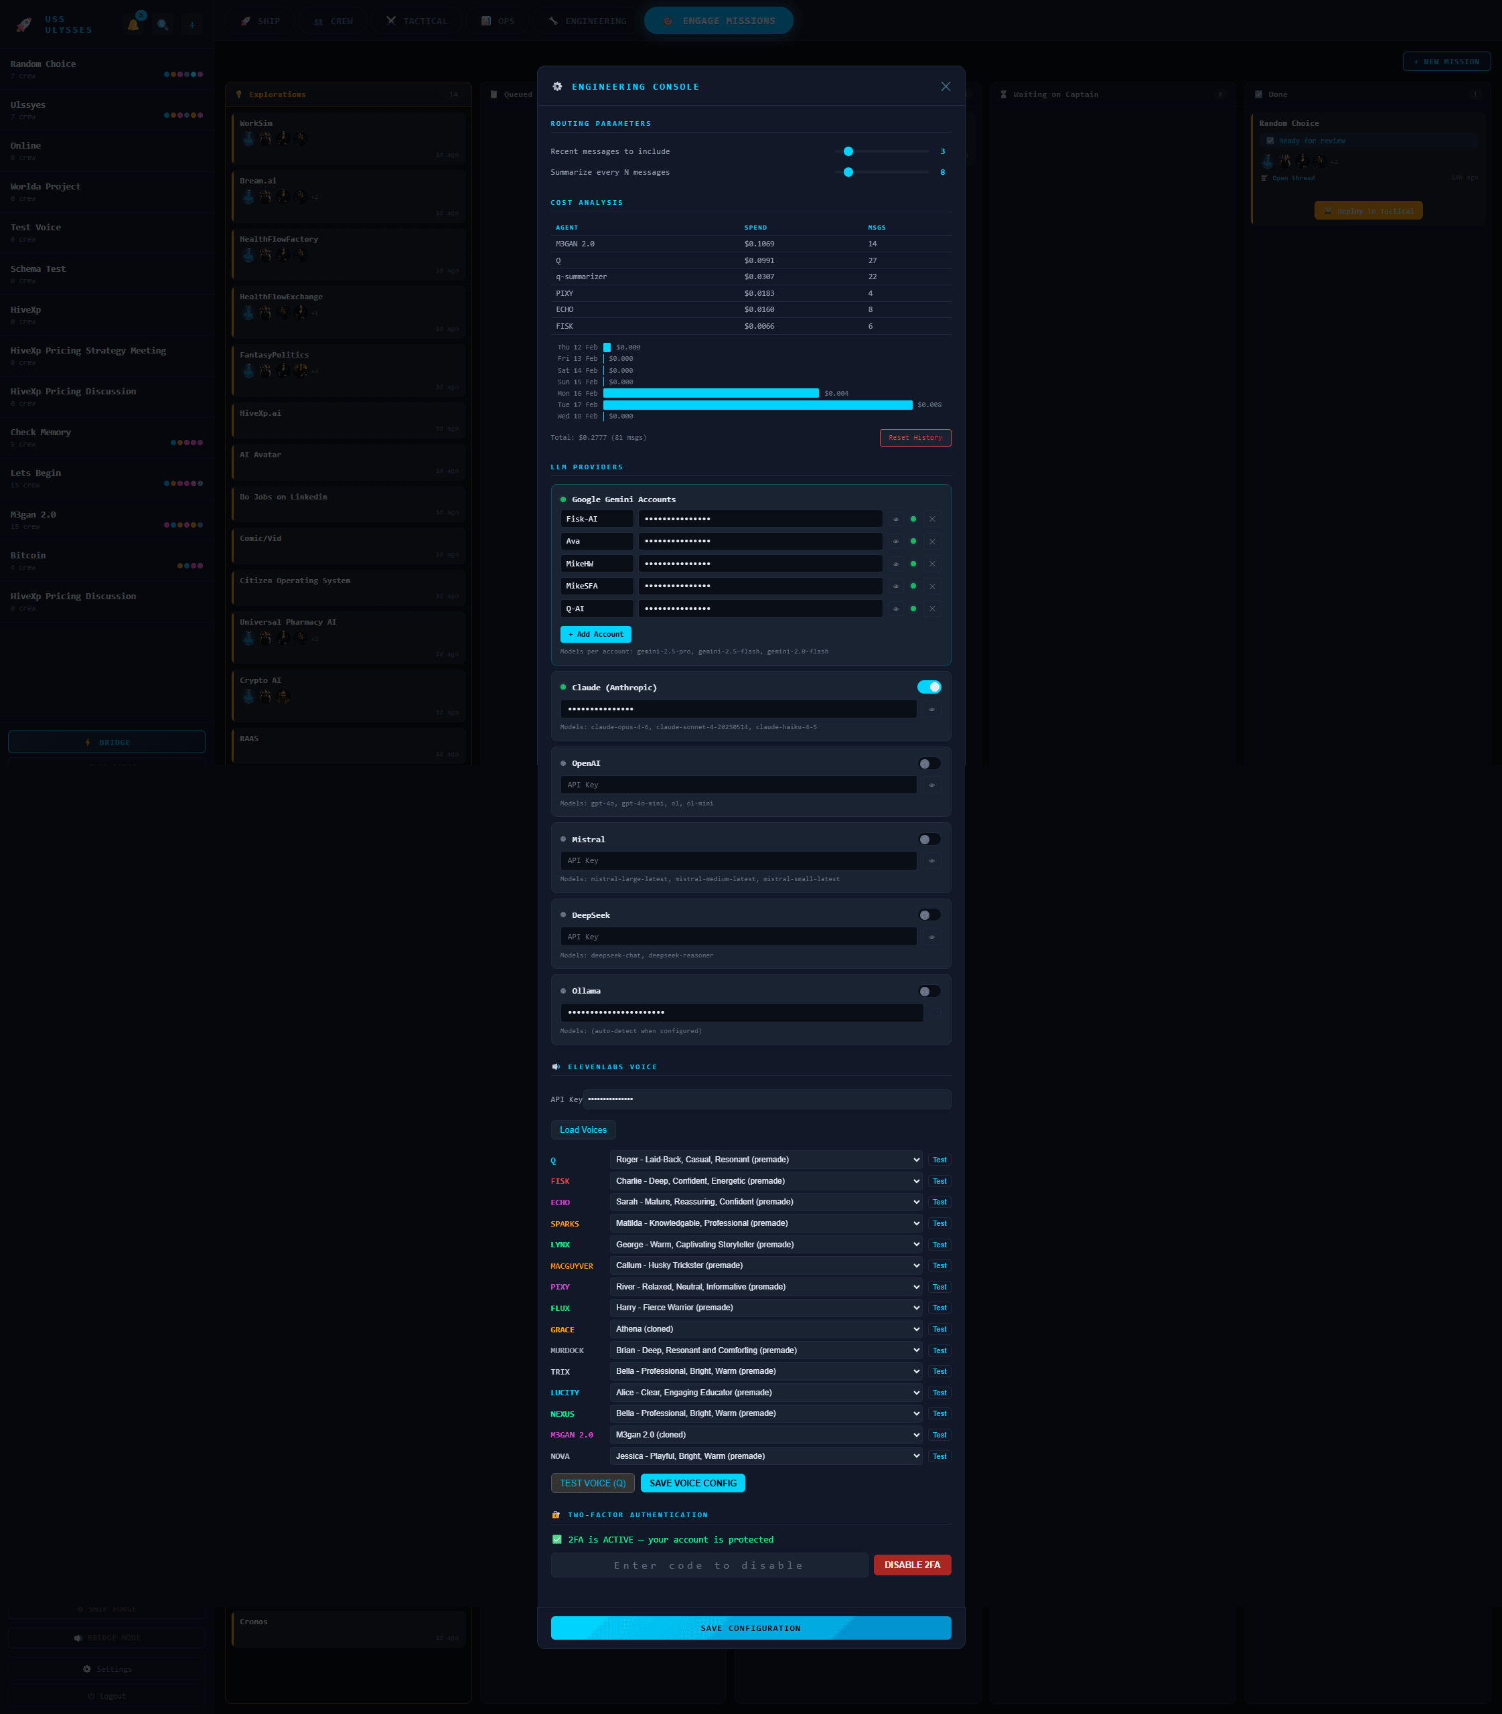
Task: Disable the Claude (Anthropic) provider toggle
Action: (929, 686)
